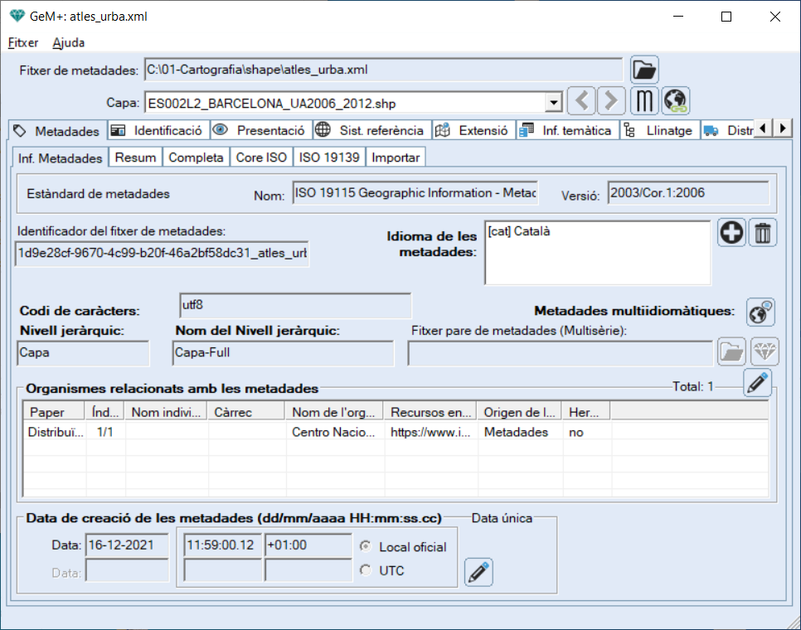Open multilingual metadata globe icon
Screen dimensions: 801x630
760,312
